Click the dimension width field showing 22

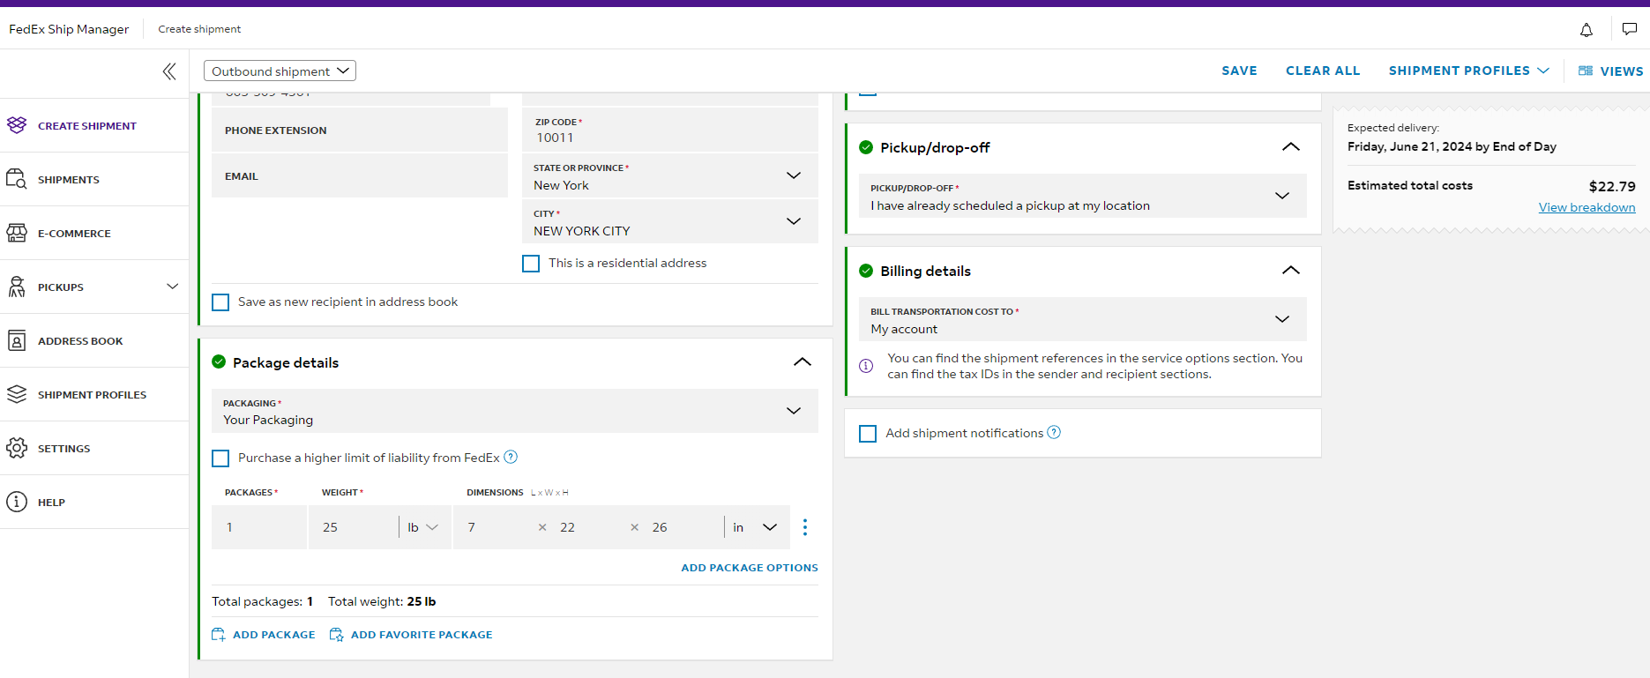pos(589,527)
